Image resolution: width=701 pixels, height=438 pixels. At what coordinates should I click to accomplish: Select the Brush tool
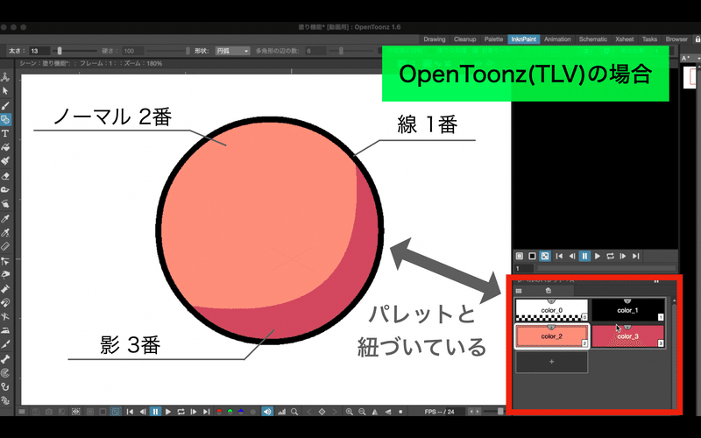click(x=5, y=105)
